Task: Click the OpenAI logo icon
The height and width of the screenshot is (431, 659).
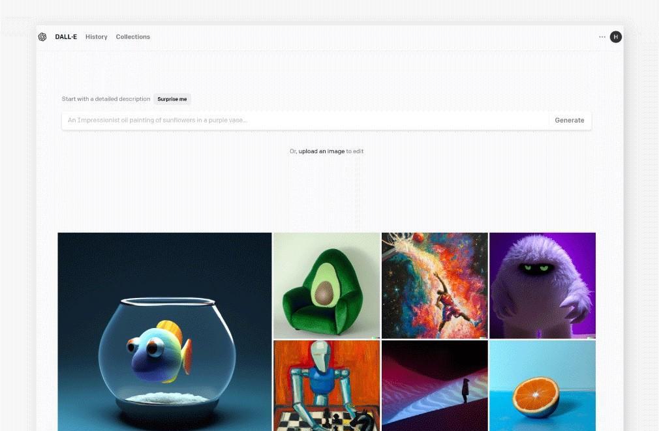Action: pyautogui.click(x=42, y=37)
